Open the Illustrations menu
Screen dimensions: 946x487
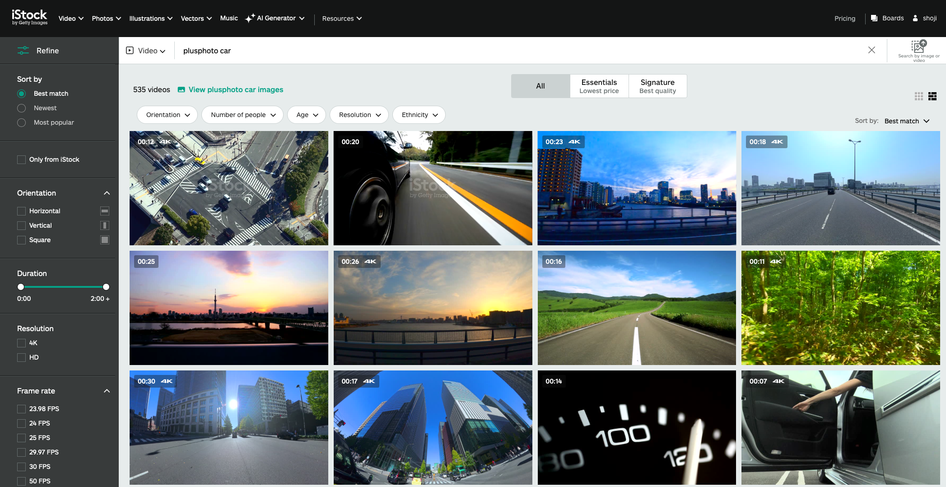click(151, 19)
